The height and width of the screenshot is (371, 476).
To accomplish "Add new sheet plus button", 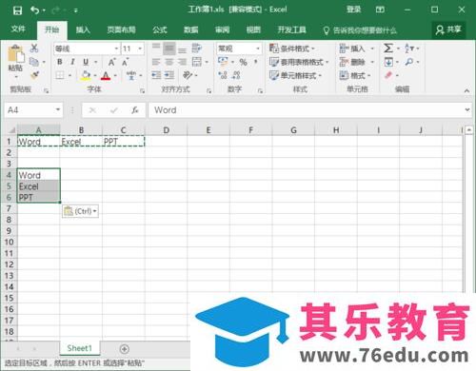I will (125, 349).
